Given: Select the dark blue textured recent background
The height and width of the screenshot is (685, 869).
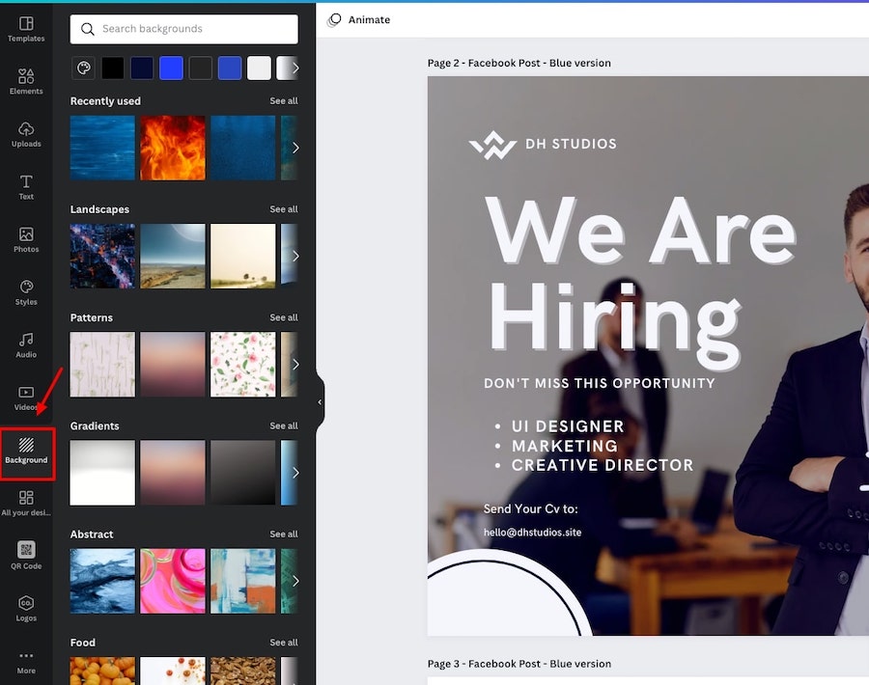Looking at the screenshot, I should pos(242,148).
